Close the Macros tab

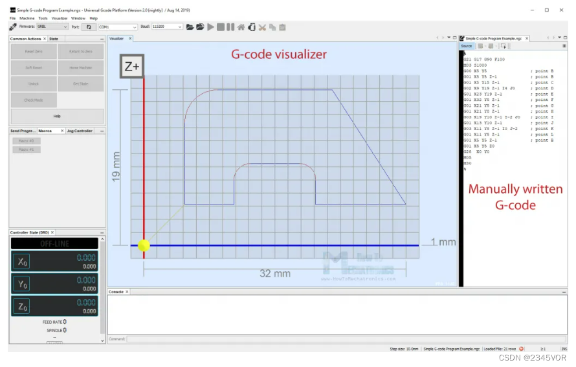pos(62,131)
